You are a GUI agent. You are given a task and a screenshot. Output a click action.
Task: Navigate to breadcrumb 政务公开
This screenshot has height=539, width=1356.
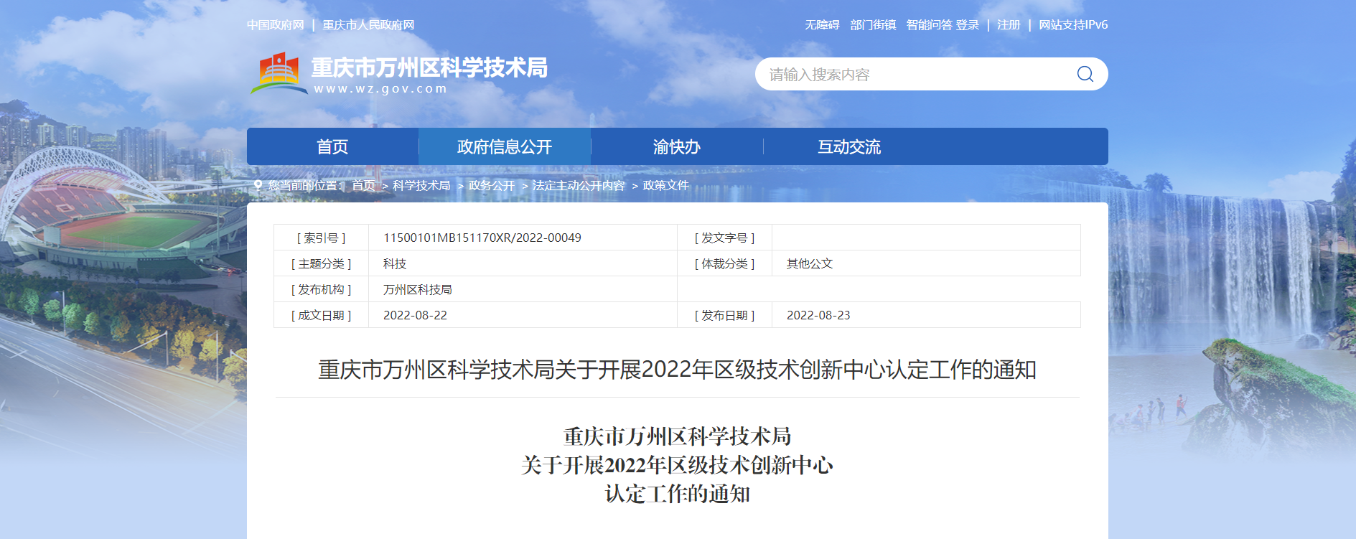[492, 185]
